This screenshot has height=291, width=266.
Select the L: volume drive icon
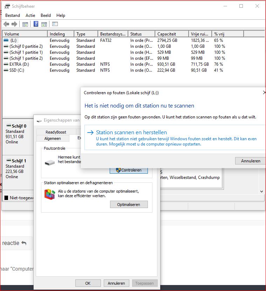(x=6, y=40)
